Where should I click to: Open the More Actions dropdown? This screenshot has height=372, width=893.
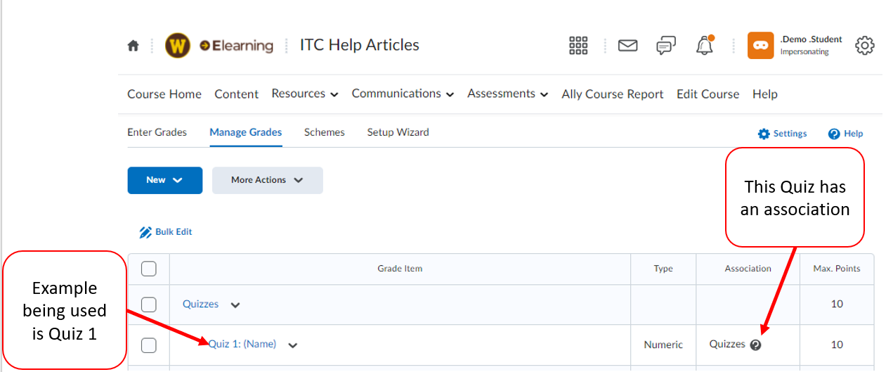[x=267, y=180]
